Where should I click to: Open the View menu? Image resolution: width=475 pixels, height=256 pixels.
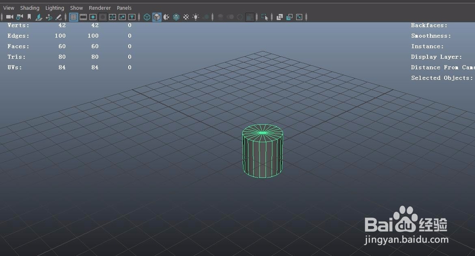tap(9, 8)
